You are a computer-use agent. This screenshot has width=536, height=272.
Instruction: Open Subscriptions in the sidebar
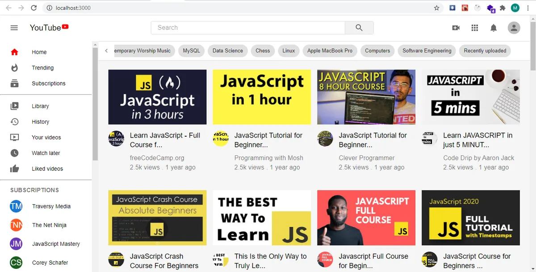(x=49, y=83)
